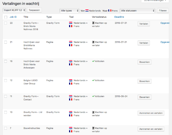
Task: Click the Opgeven link for job 22
Action: (165, 23)
